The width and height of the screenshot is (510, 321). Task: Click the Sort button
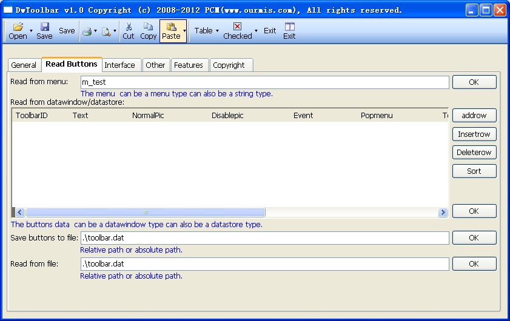pos(474,171)
